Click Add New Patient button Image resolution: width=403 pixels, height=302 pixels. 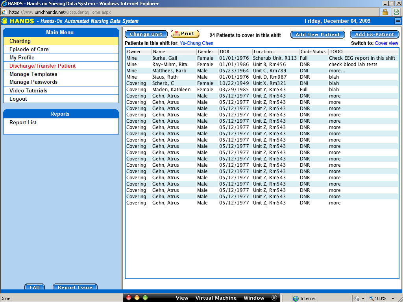318,35
